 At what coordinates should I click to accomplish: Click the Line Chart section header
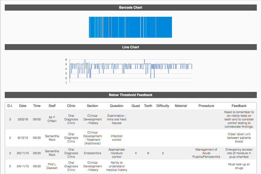pyautogui.click(x=131, y=47)
